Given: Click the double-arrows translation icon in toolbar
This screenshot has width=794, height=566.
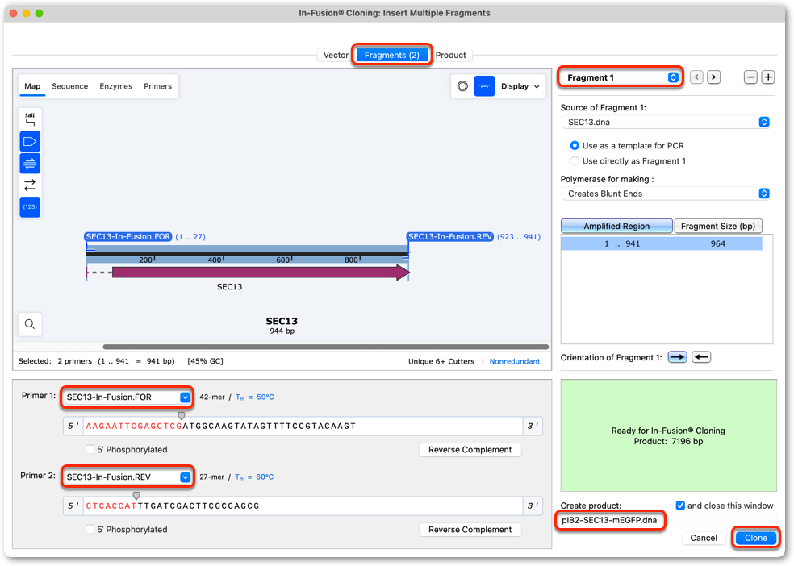Looking at the screenshot, I should click(x=30, y=185).
